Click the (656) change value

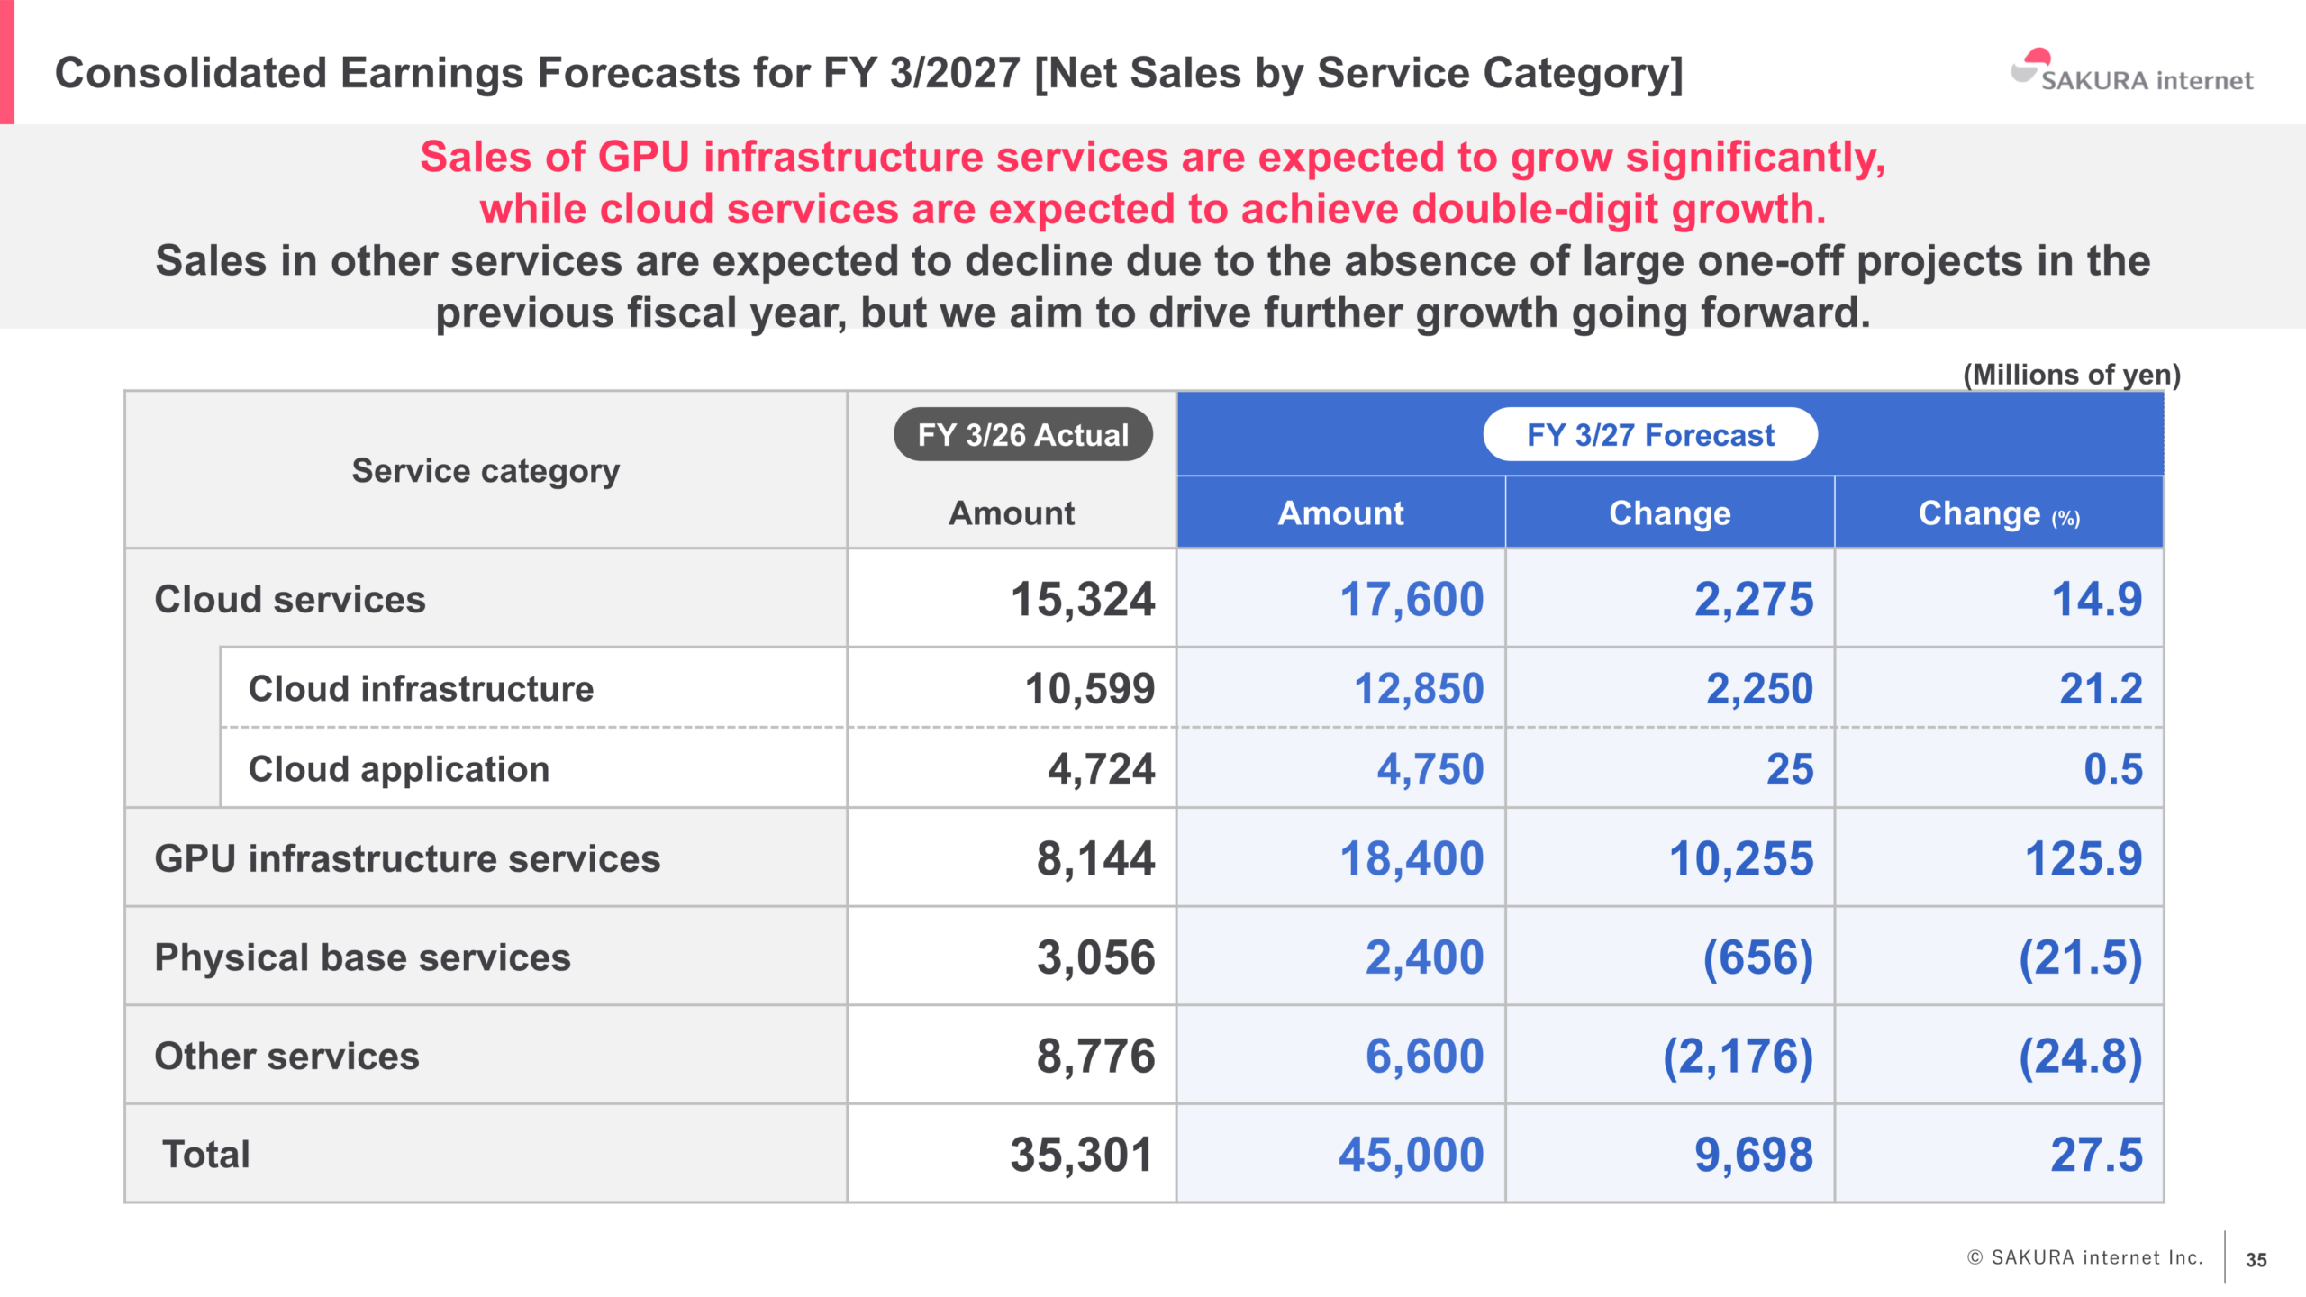click(1757, 957)
